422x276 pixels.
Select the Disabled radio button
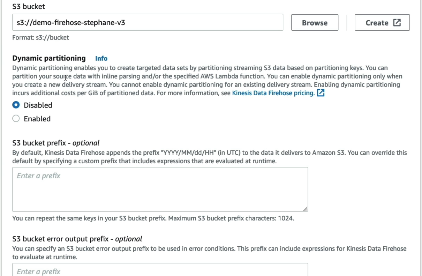(16, 105)
